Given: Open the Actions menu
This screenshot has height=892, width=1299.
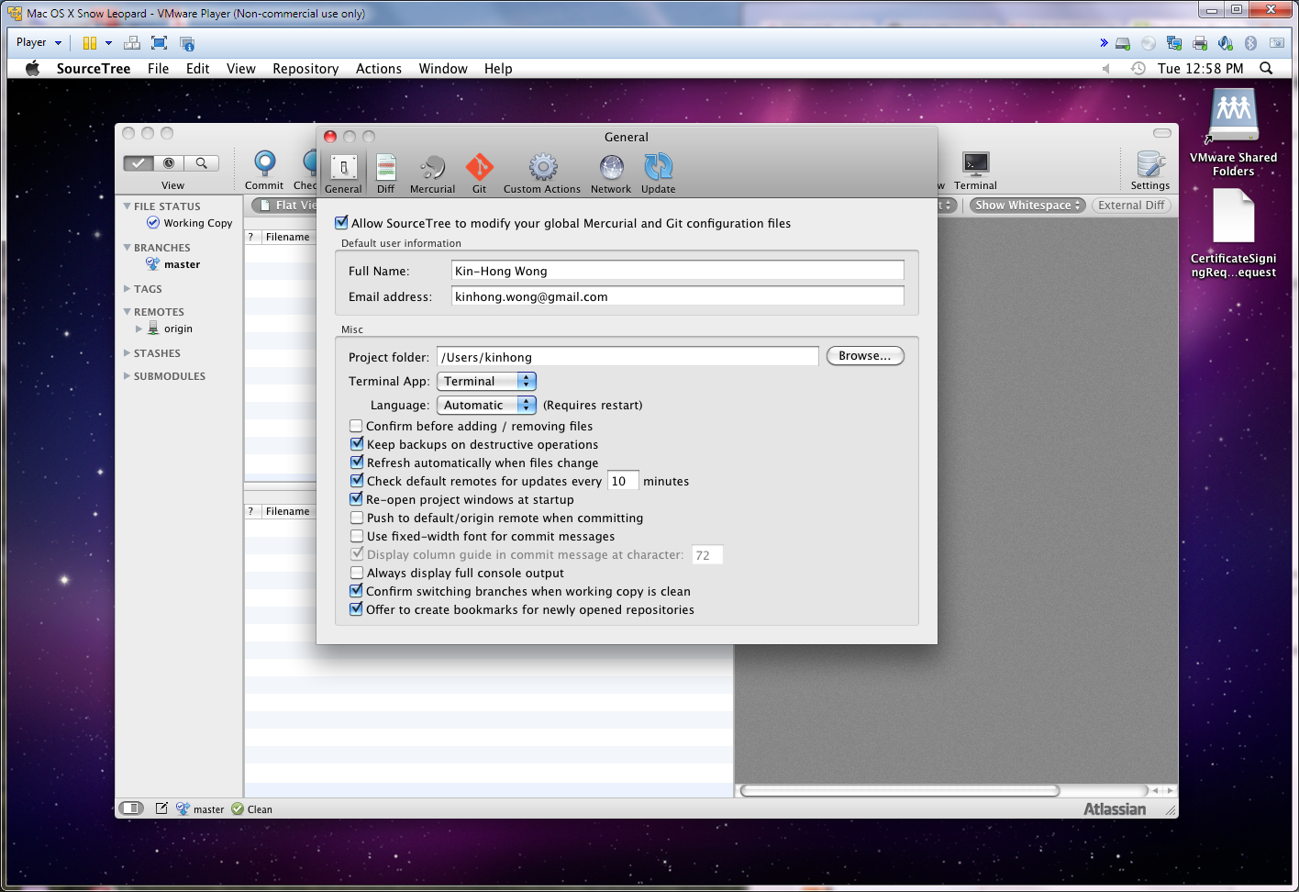Looking at the screenshot, I should (379, 69).
